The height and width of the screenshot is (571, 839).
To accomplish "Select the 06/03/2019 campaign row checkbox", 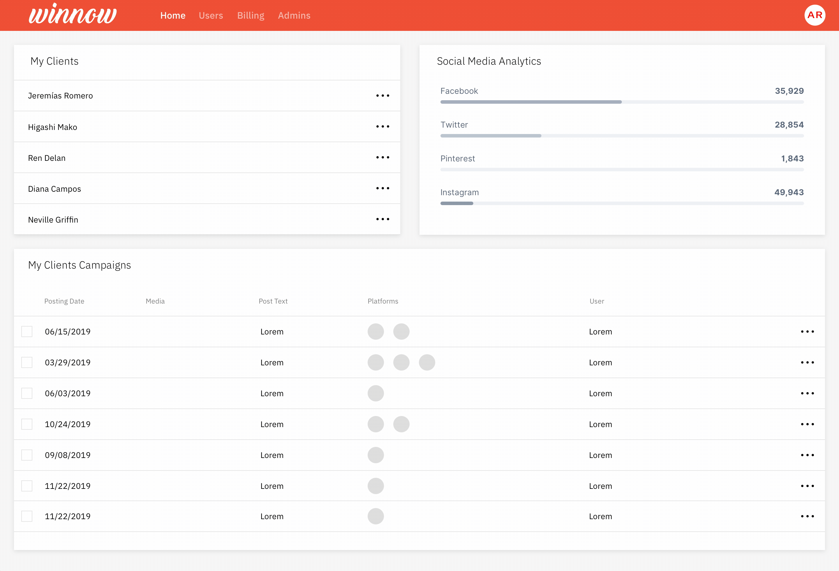I will click(27, 393).
